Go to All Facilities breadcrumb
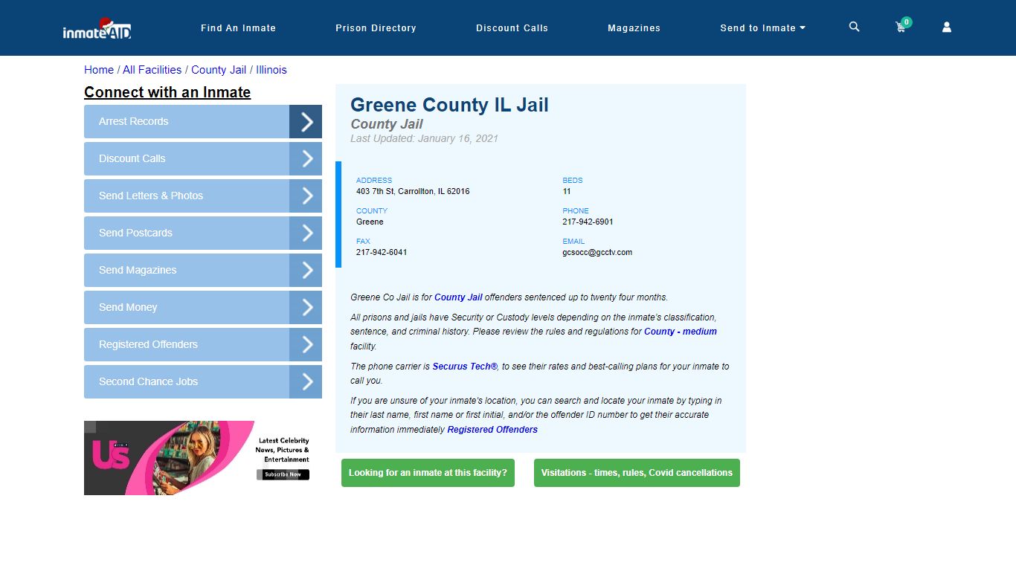Viewport: 1016px width, 571px height. (x=152, y=70)
